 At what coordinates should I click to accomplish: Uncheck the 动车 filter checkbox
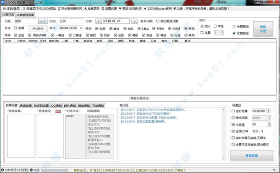125,28
